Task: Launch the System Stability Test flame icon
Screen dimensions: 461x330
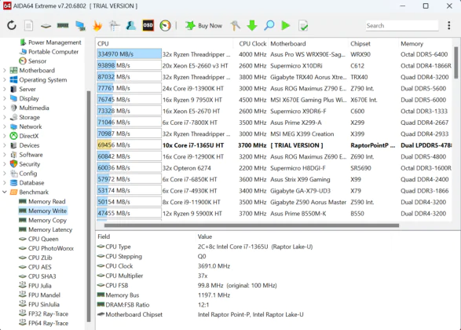Action: pyautogui.click(x=97, y=26)
